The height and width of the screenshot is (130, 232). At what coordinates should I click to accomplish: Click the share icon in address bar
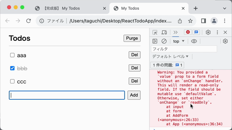tap(180, 21)
